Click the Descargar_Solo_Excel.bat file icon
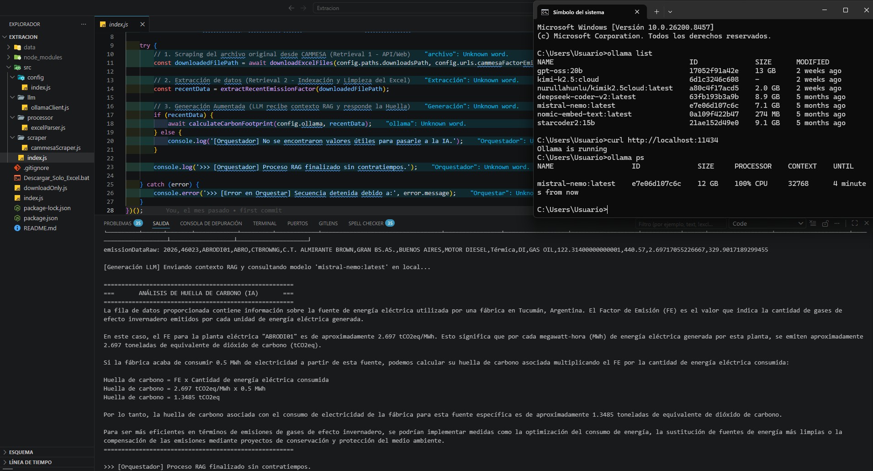The image size is (873, 471). 17,178
